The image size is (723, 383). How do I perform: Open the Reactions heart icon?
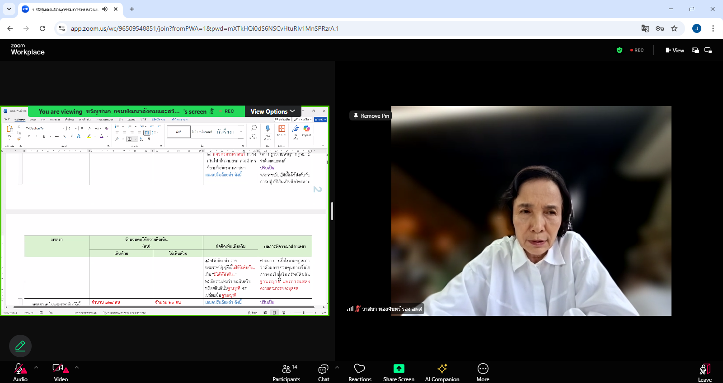click(360, 369)
